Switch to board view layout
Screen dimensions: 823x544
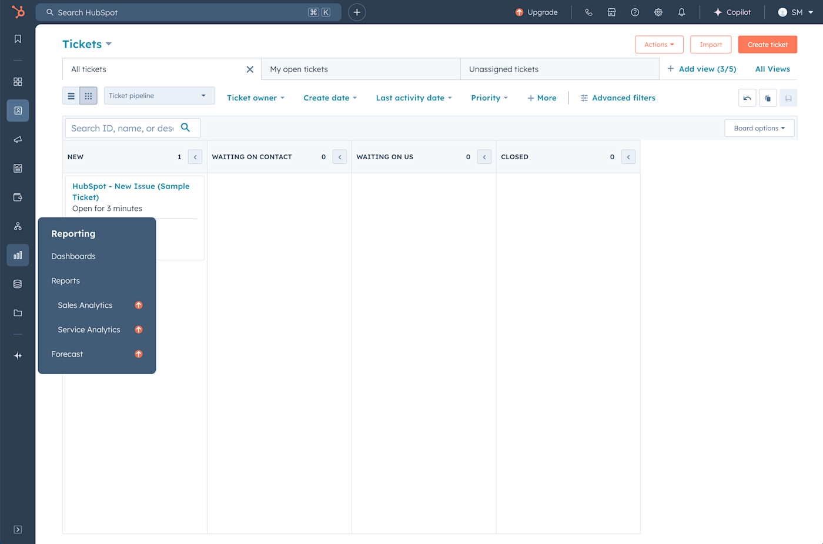[x=88, y=96]
